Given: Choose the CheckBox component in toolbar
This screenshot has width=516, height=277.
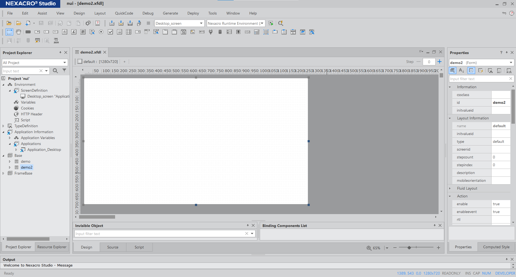Looking at the screenshot, I should pyautogui.click(x=110, y=32).
